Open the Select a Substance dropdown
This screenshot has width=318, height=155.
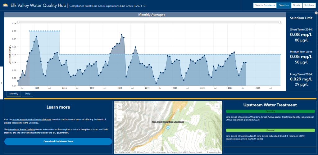point(264,5)
